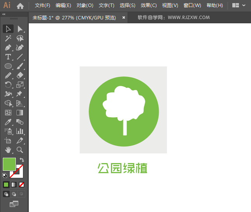The height and width of the screenshot is (212, 251).
Task: Open the 对象(O) menu
Action: pos(85,5)
